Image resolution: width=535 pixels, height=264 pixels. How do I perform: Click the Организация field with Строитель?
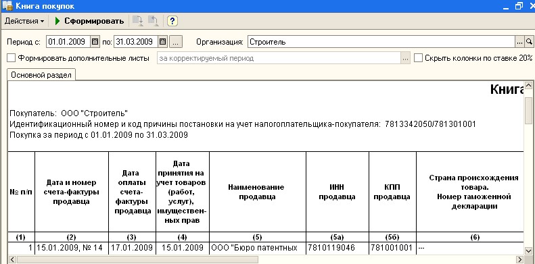[x=381, y=42]
